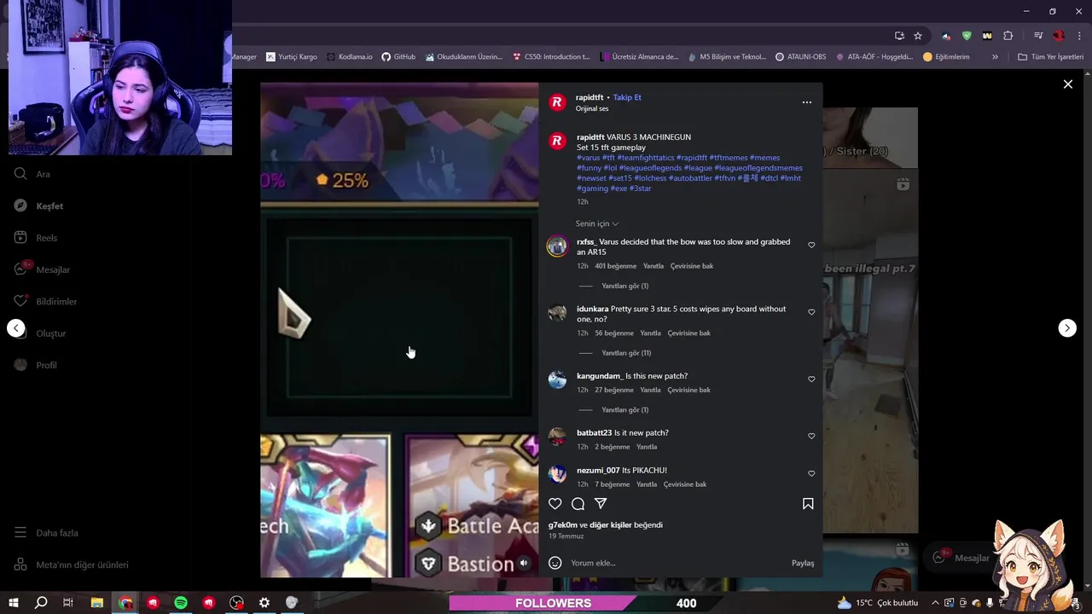Image resolution: width=1092 pixels, height=614 pixels.
Task: Like the post with heart icon
Action: (555, 504)
